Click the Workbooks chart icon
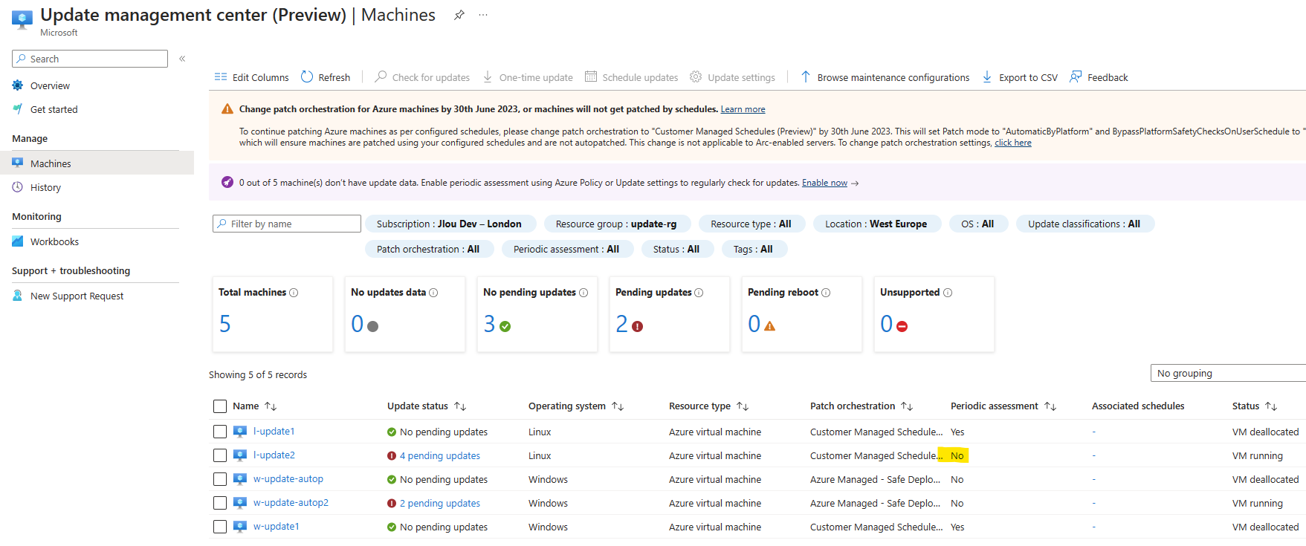Screen dimensions: 1306x546 click(18, 241)
